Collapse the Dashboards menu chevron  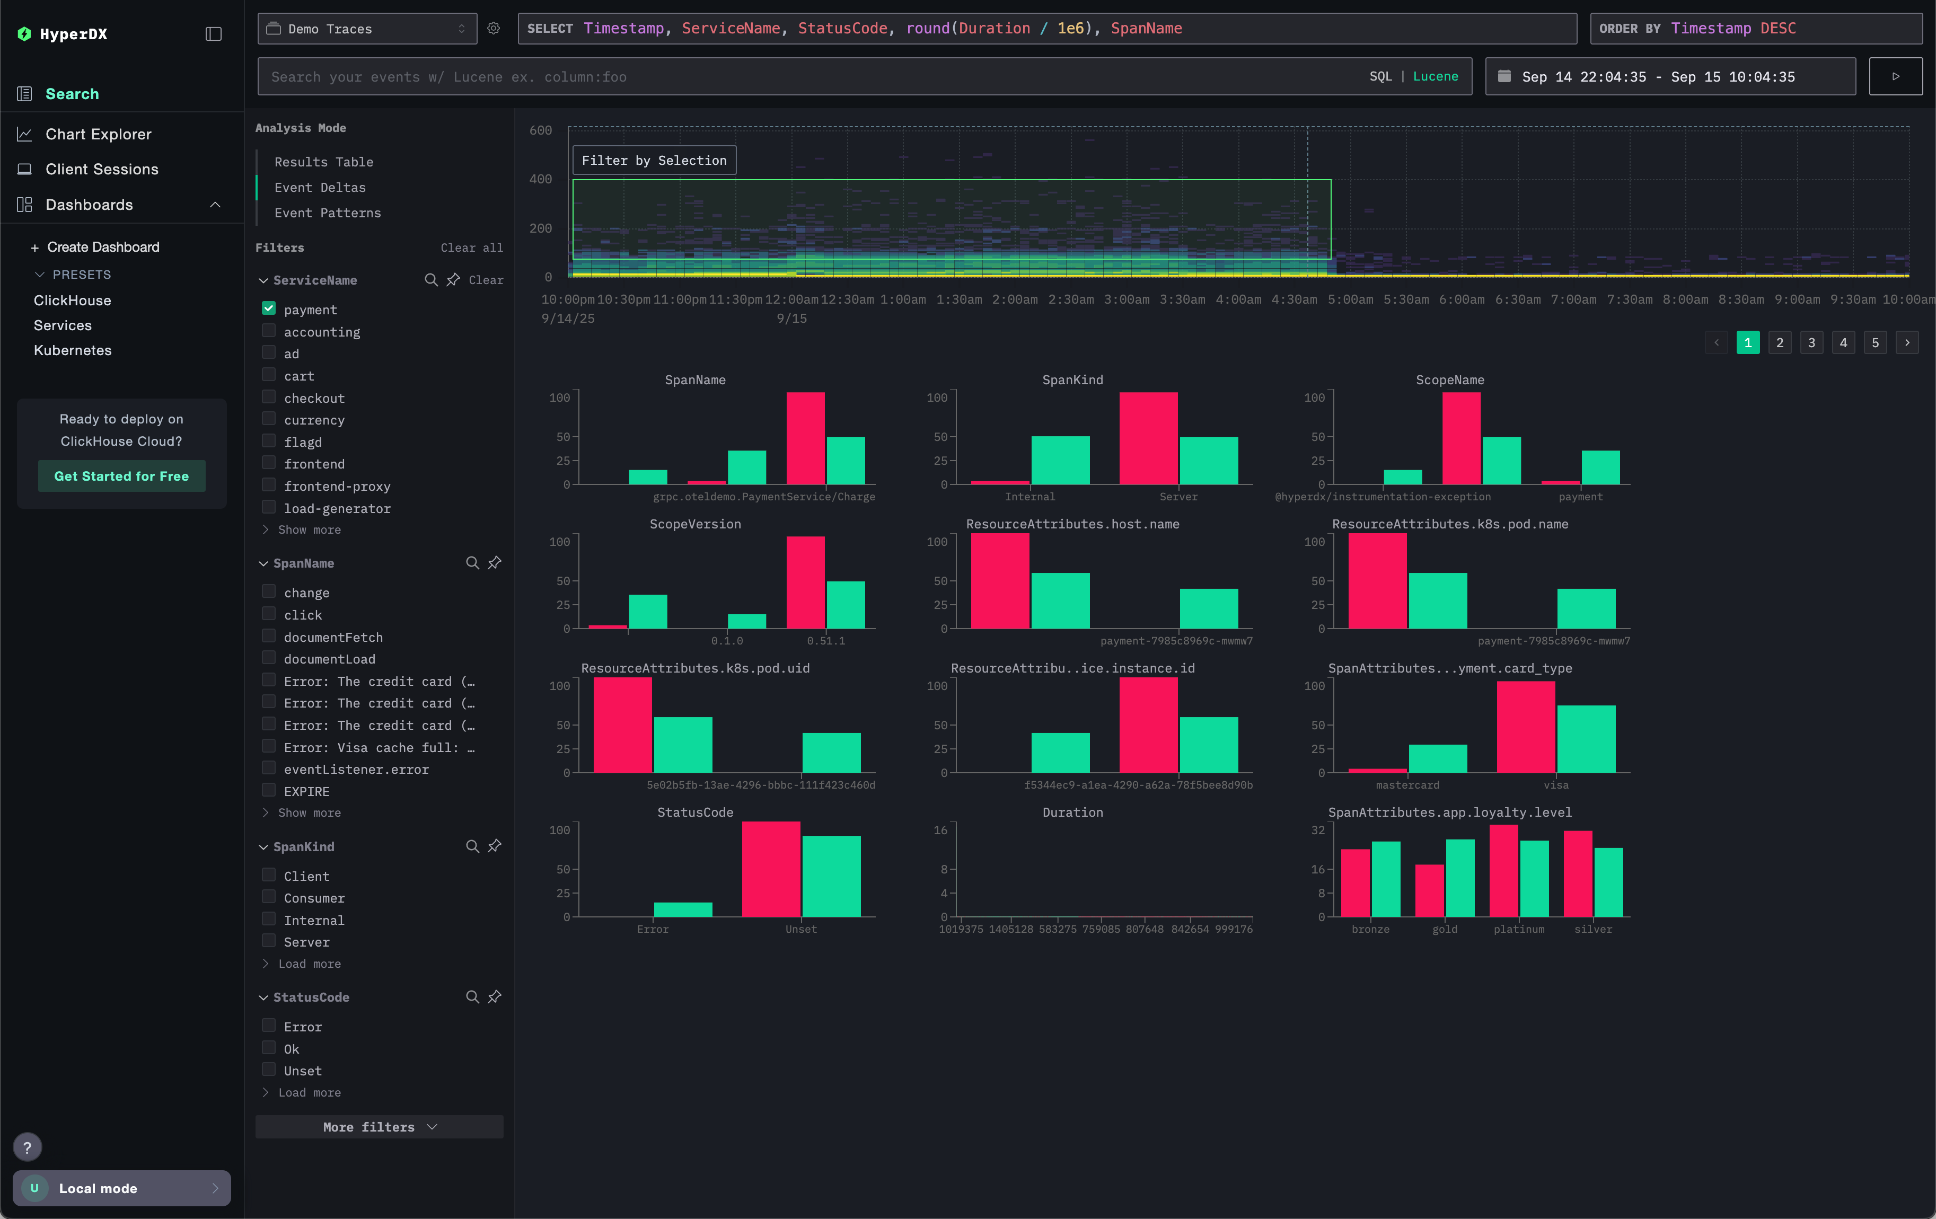215,204
